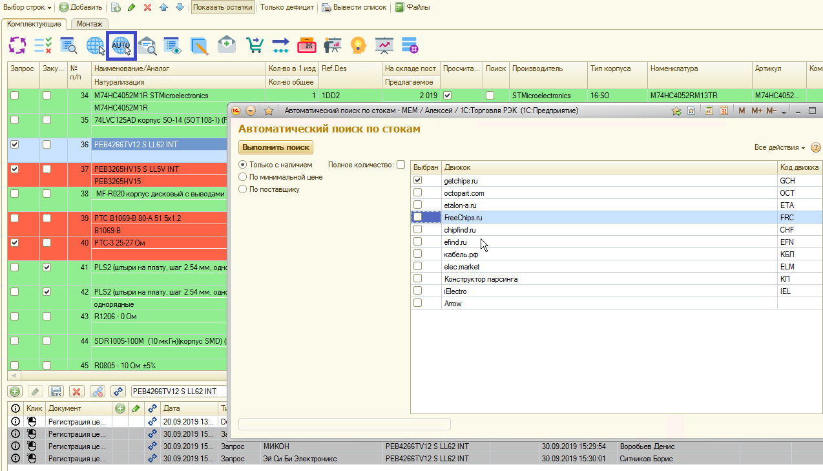Viewport: 823px width, 471px height.
Task: Click the light bulb head icon
Action: pyautogui.click(x=358, y=45)
